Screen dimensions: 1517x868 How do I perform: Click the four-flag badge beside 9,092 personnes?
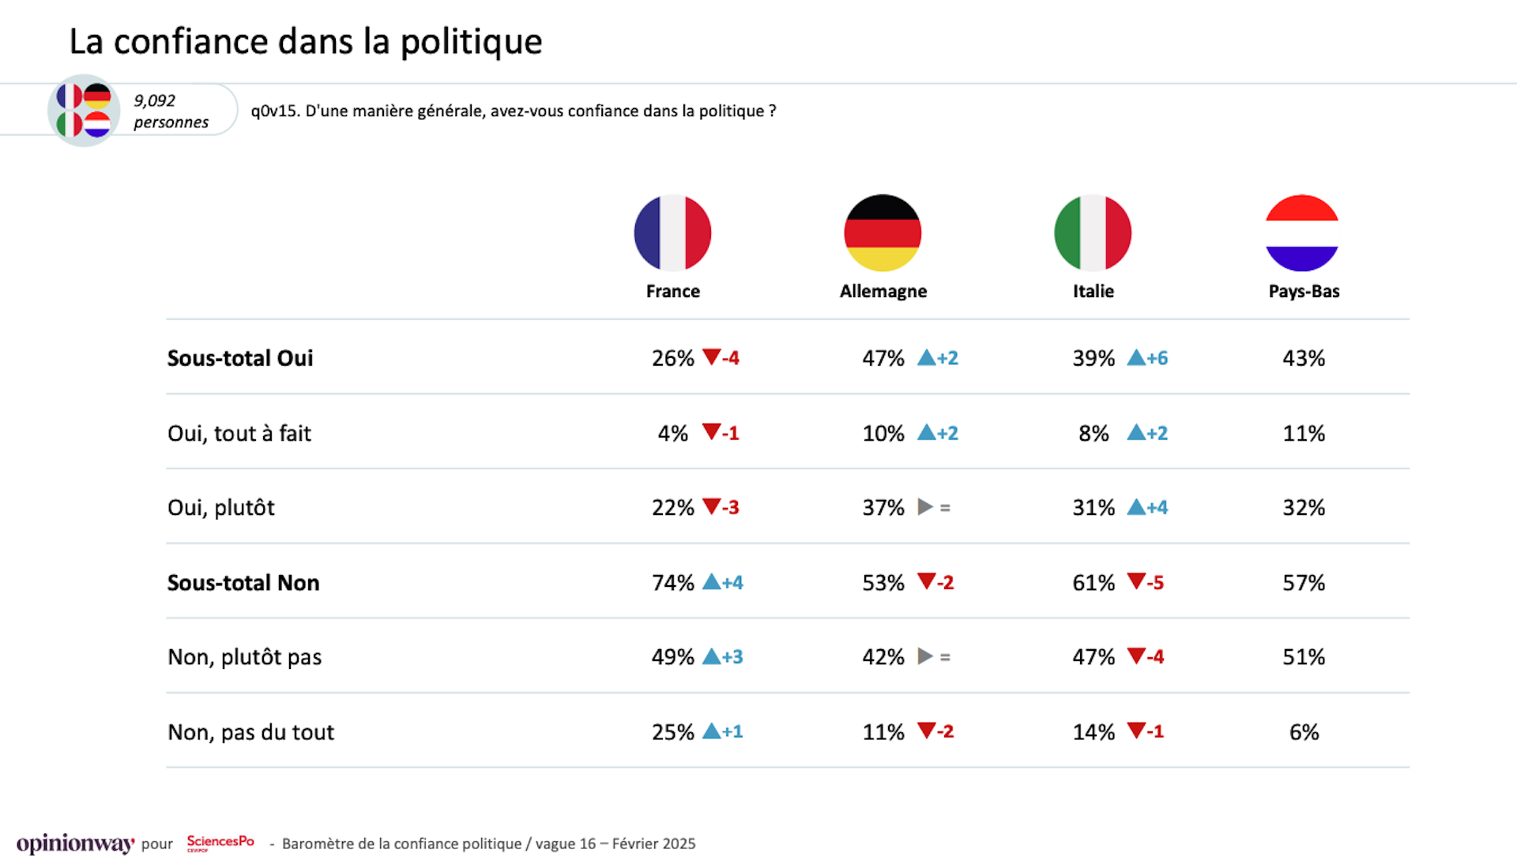coord(84,111)
